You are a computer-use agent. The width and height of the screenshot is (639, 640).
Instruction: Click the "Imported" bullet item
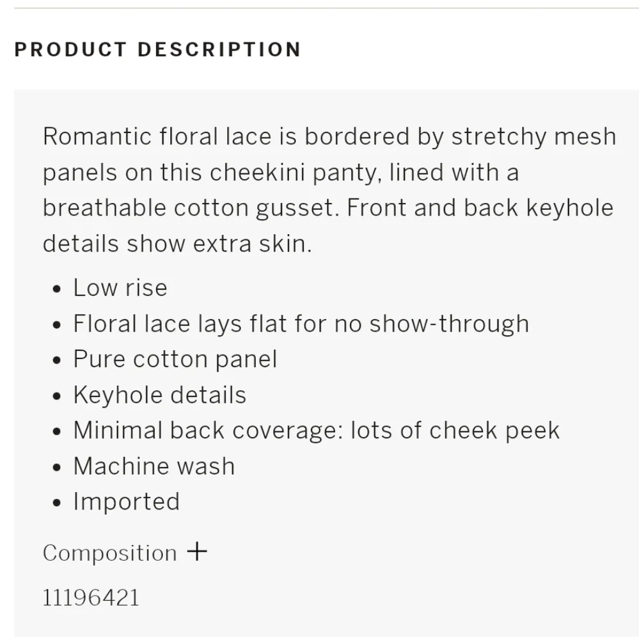(x=126, y=501)
